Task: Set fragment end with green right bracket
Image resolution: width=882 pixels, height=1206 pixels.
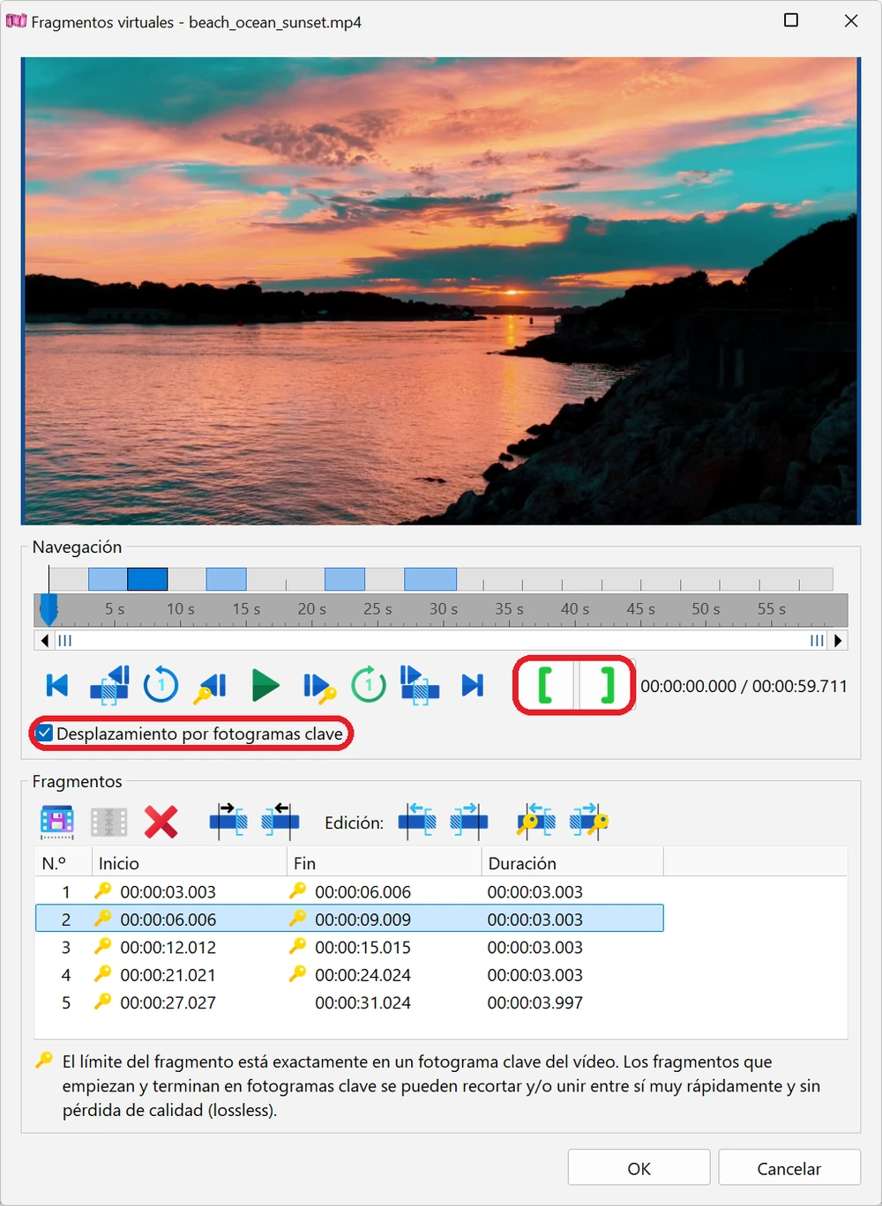Action: [606, 685]
